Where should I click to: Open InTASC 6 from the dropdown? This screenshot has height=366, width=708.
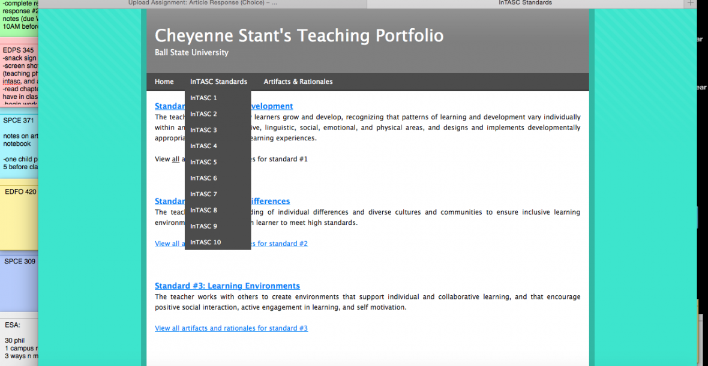point(204,178)
